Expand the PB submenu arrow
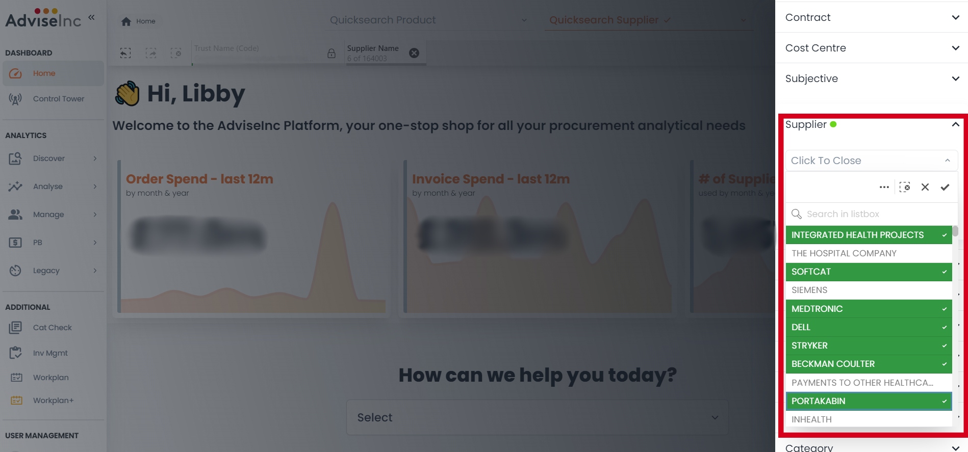968x452 pixels. [95, 243]
